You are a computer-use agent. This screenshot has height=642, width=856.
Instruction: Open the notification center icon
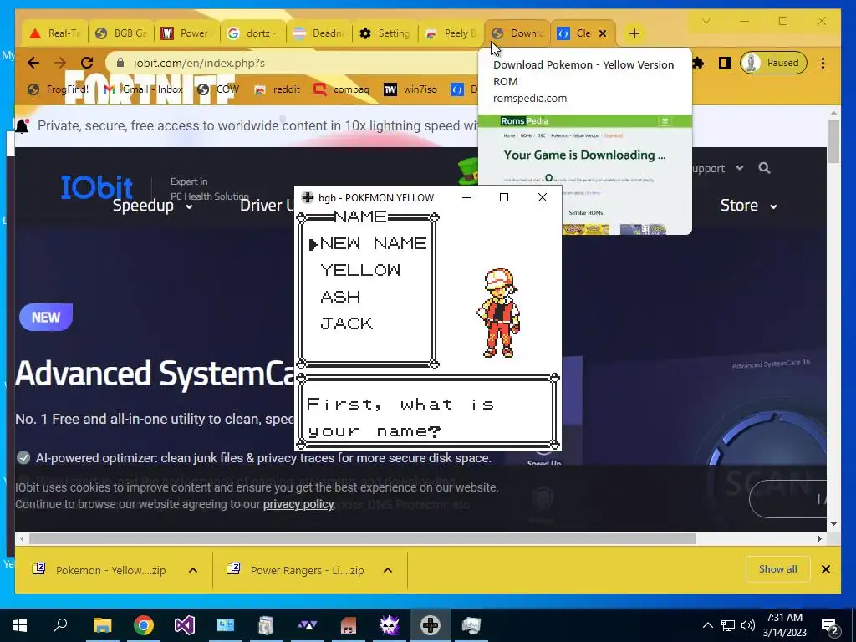(x=830, y=626)
